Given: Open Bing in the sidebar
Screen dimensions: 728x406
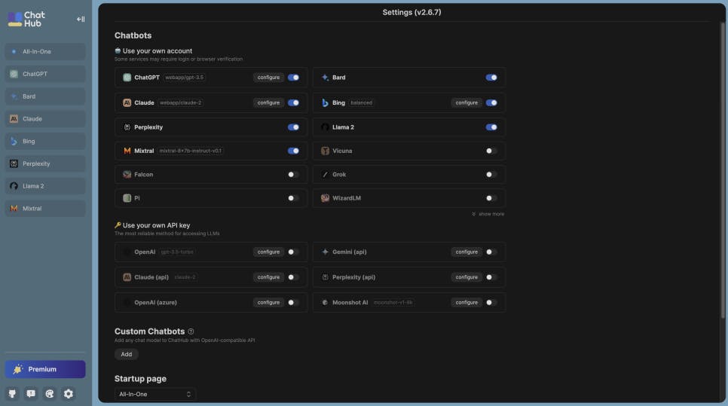Looking at the screenshot, I should (45, 141).
